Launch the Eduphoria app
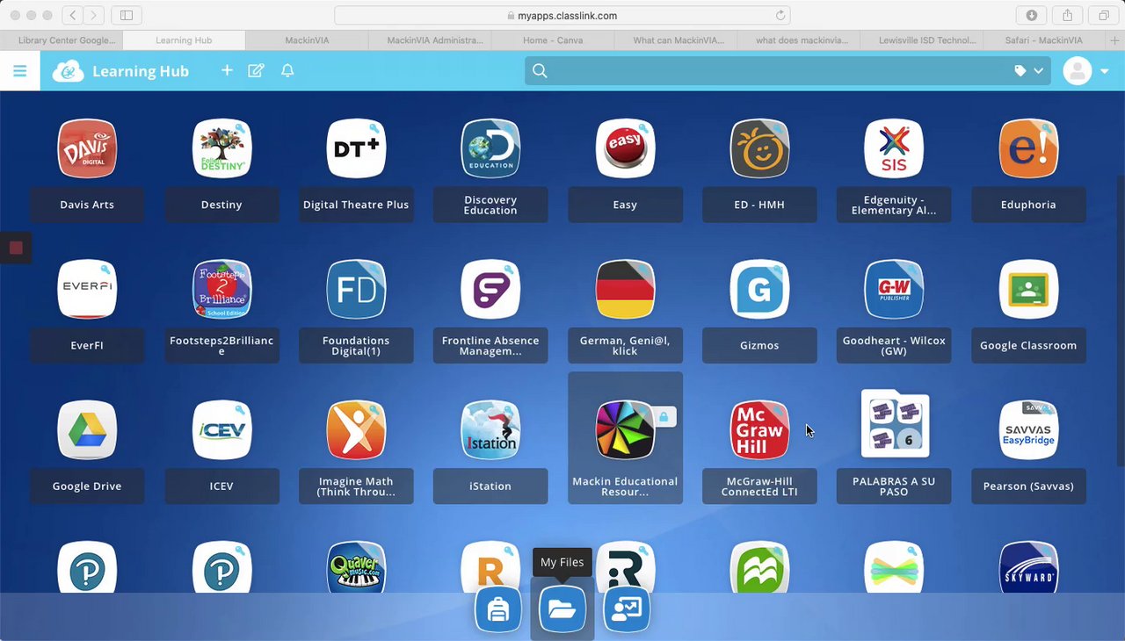This screenshot has width=1125, height=641. point(1028,148)
